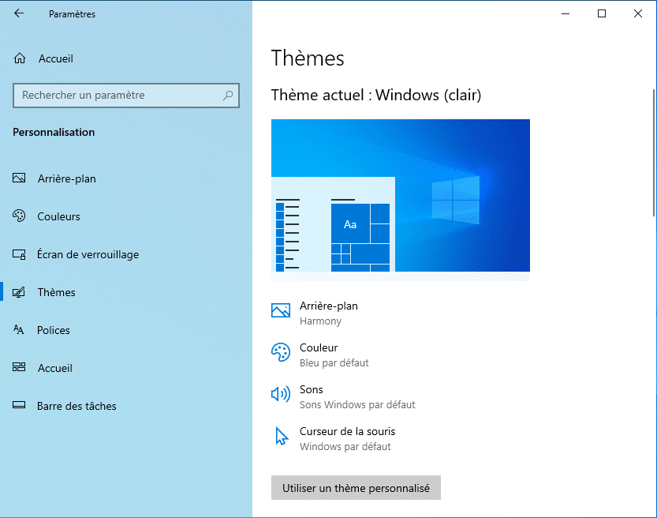The width and height of the screenshot is (657, 518).
Task: Open the Arrière-plan page in sidebar
Action: pos(66,178)
